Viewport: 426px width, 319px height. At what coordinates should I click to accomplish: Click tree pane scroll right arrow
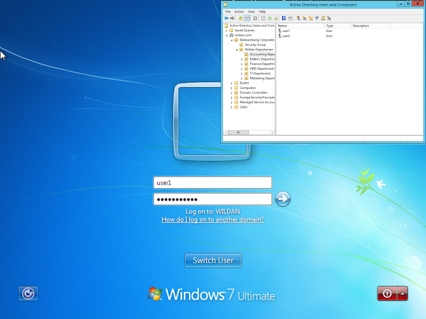(272, 132)
